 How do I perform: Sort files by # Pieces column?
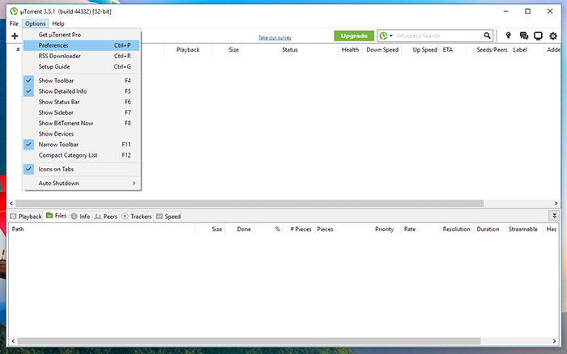[298, 230]
